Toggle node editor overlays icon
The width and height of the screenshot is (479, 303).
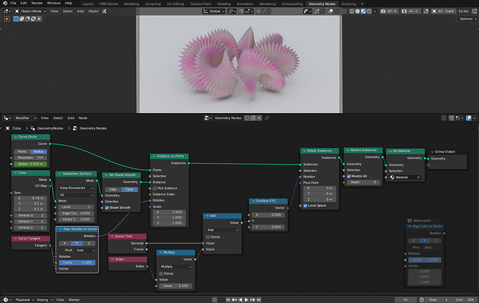click(x=469, y=118)
